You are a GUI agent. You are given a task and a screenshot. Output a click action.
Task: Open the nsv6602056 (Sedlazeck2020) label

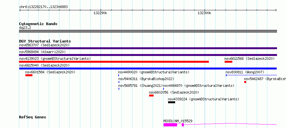(x=174, y=92)
